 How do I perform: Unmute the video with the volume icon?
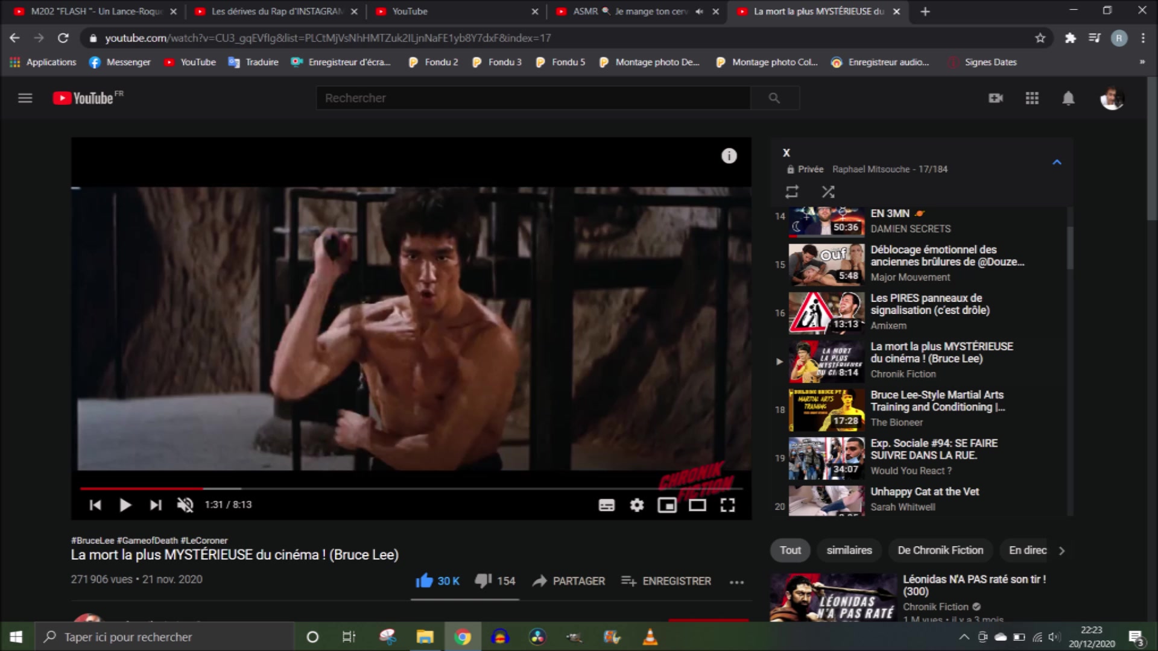pos(185,505)
